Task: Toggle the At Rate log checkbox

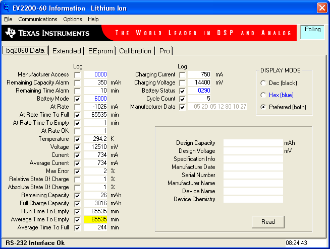Action: point(77,107)
